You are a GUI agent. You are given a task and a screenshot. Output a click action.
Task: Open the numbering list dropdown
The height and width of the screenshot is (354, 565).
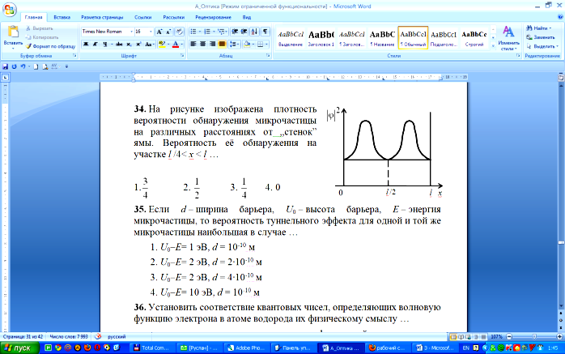pos(214,32)
